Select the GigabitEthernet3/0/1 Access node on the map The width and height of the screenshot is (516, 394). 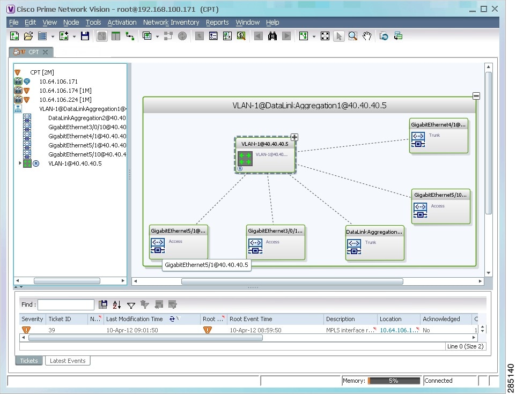(276, 242)
